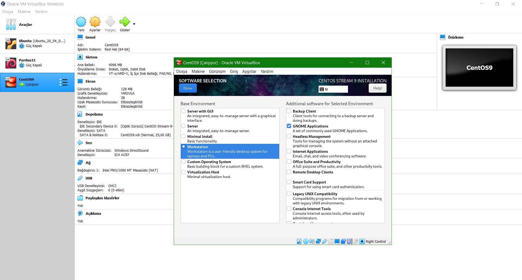The image size is (522, 280).
Task: Uncheck the GNOME Applications checkbox
Action: click(289, 126)
